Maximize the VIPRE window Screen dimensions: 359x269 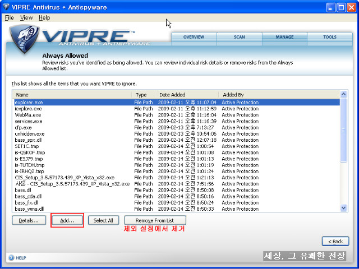tap(341, 7)
